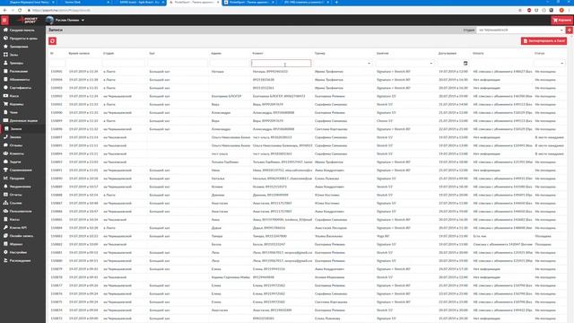The image size is (574, 323).
Task: Click the Pocket Sport logo in header
Action: click(28, 20)
